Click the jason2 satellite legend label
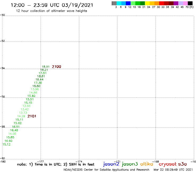The width and height of the screenshot is (196, 172). coord(111,164)
